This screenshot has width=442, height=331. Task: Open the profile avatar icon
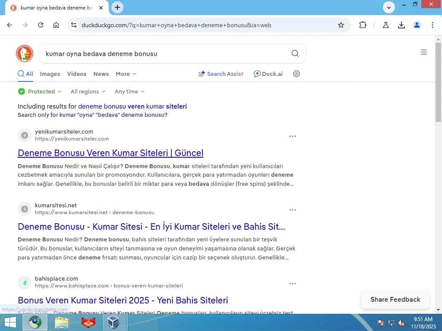tap(417, 25)
